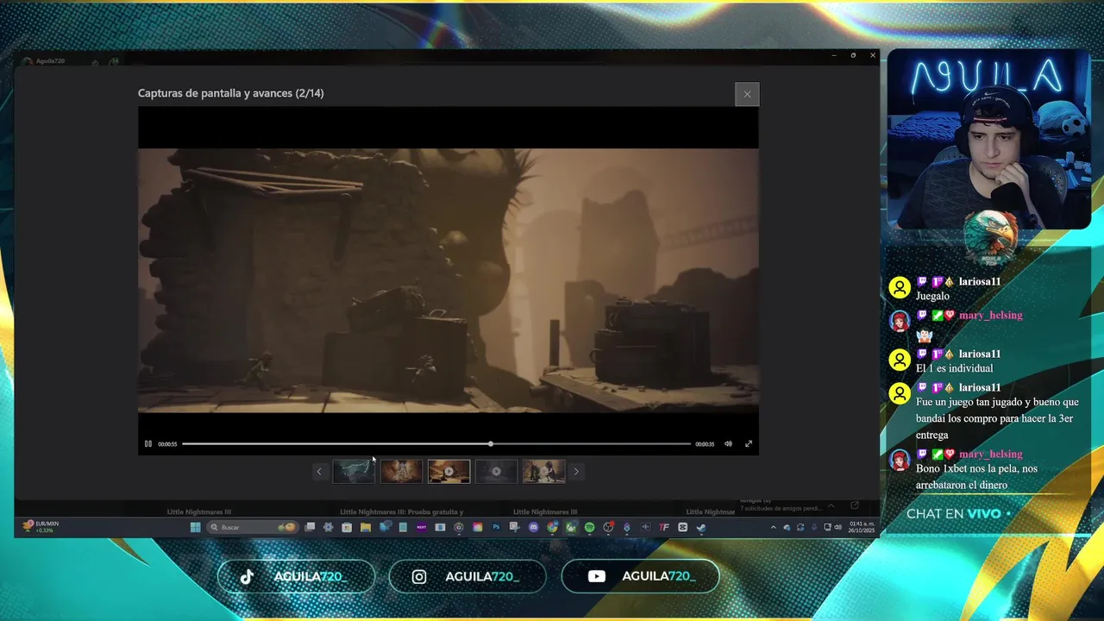Mute the trailer with the speaker icon

[x=728, y=443]
